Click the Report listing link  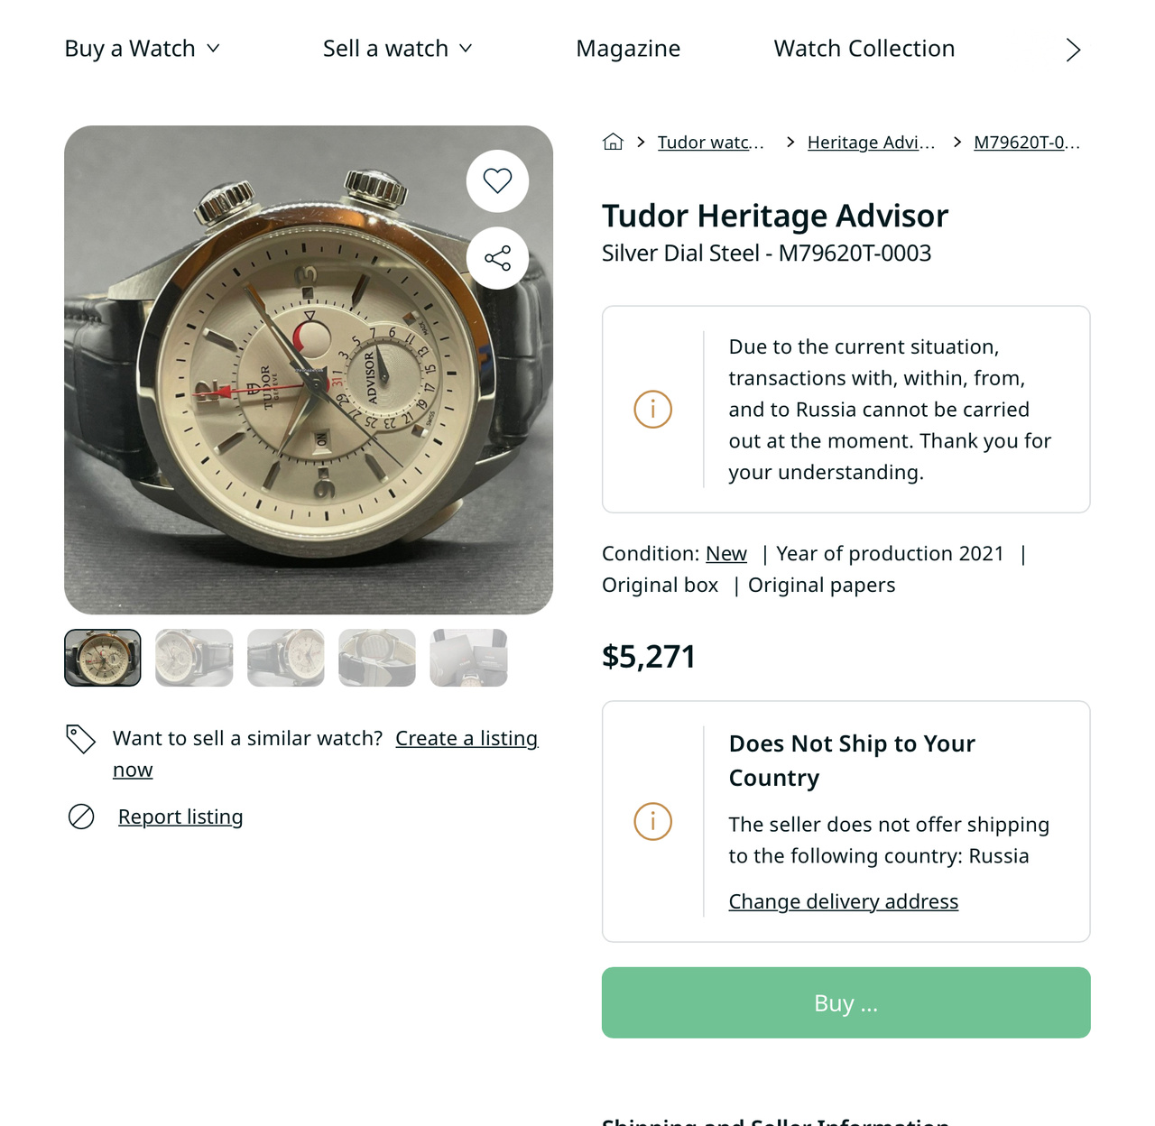coord(180,817)
